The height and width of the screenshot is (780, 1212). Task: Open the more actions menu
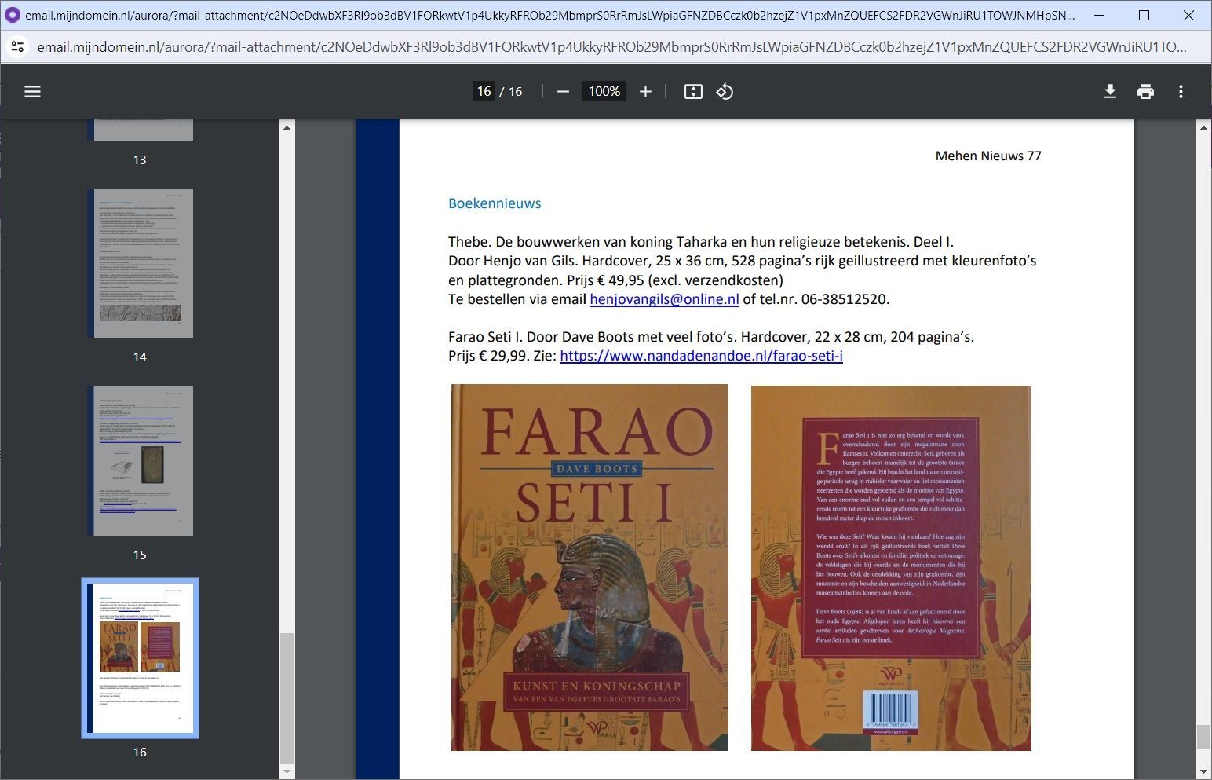tap(1181, 92)
